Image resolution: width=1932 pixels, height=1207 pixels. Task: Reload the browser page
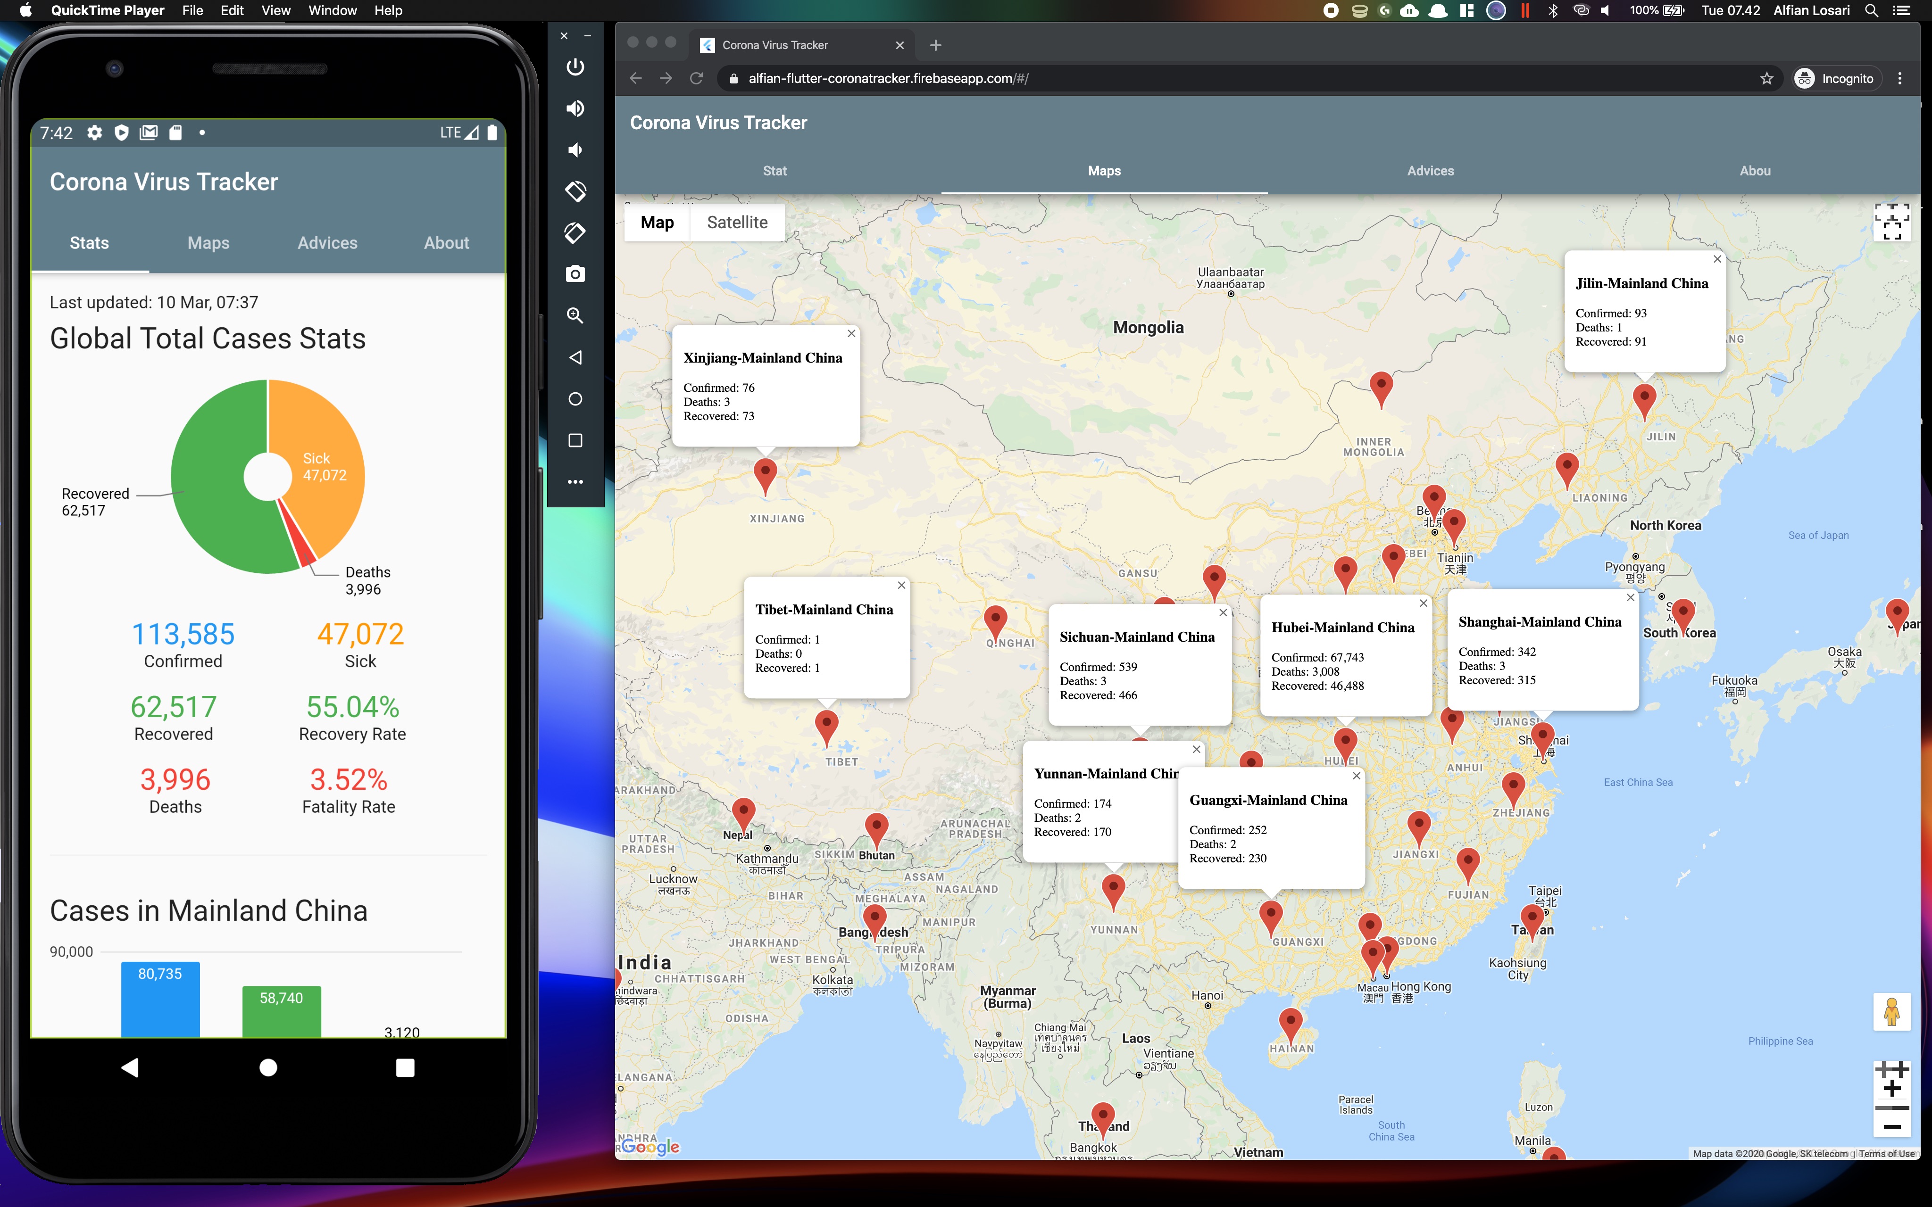[696, 78]
